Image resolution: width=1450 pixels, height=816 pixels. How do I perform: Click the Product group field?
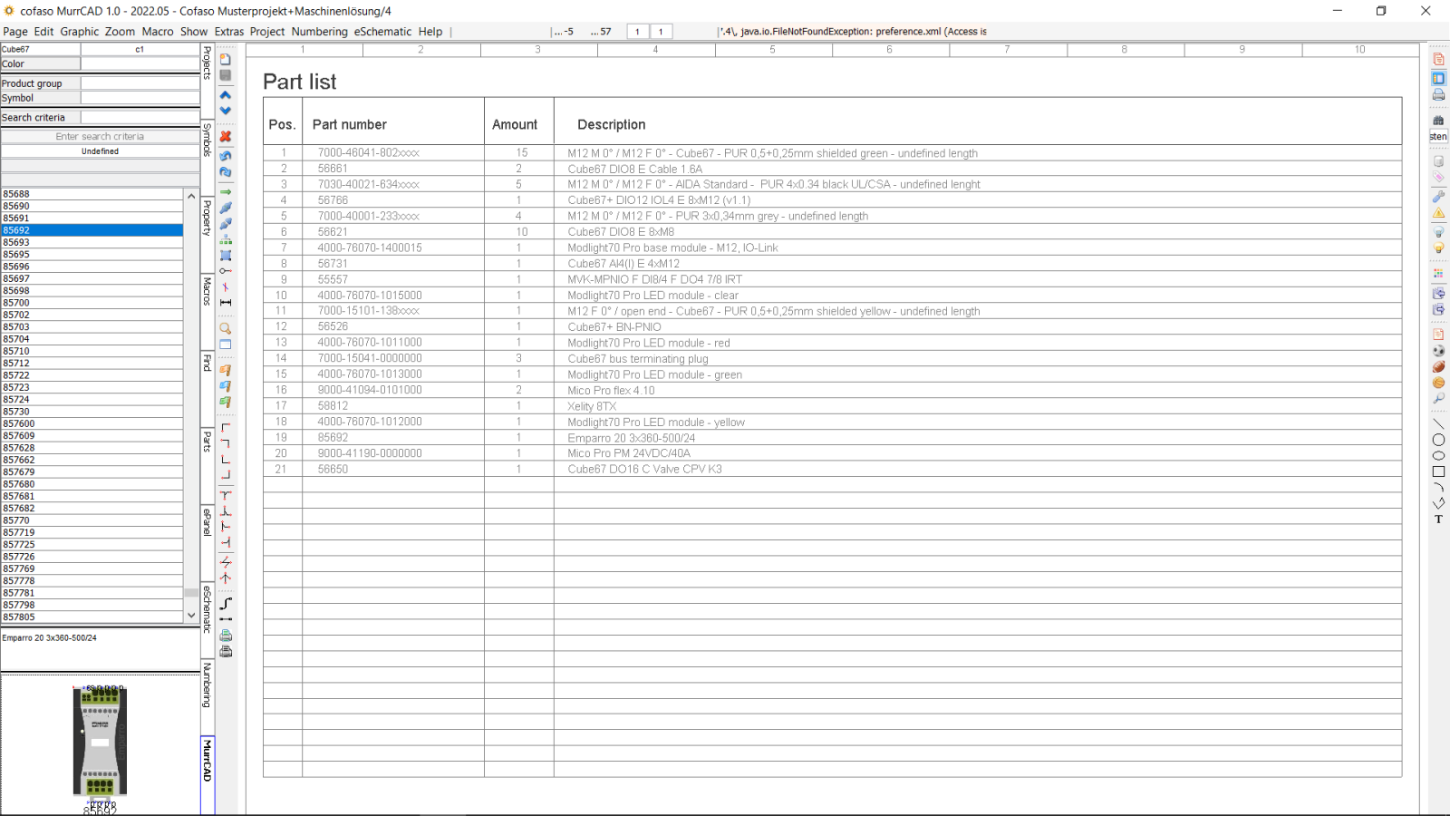point(140,83)
